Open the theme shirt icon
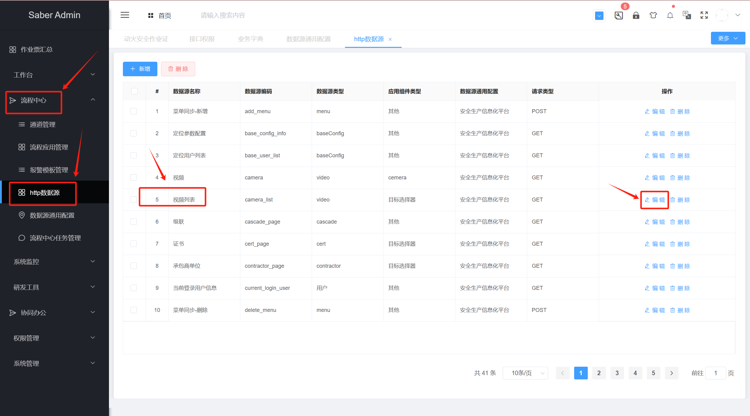Image resolution: width=750 pixels, height=416 pixels. click(653, 15)
